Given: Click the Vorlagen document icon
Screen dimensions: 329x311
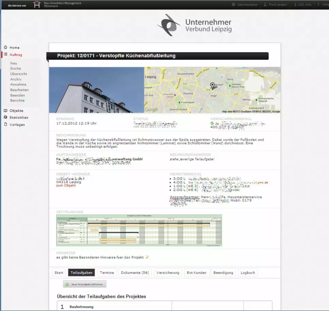Looking at the screenshot, I should 5,125.
